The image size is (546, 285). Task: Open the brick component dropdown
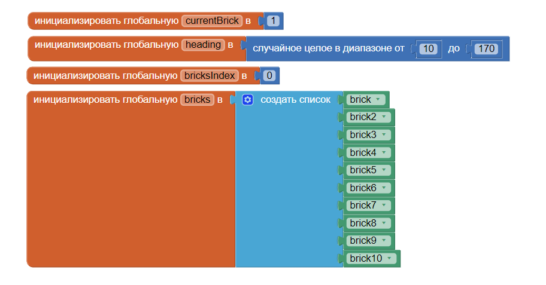378,100
